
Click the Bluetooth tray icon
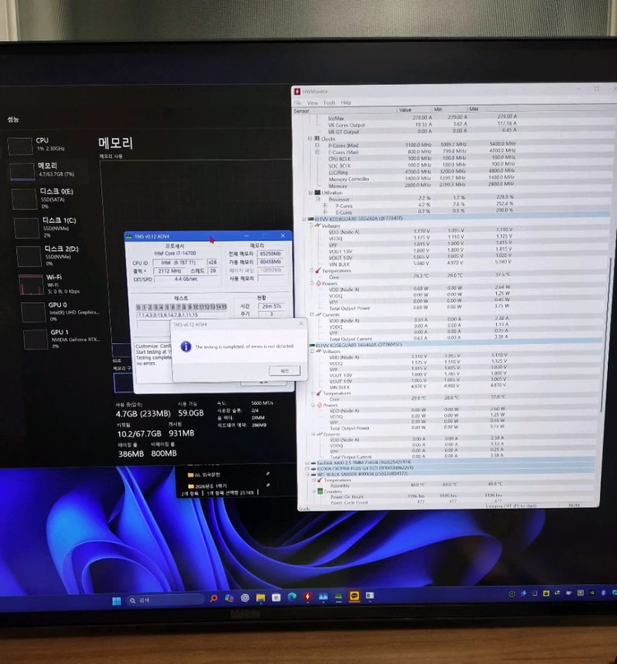click(603, 592)
